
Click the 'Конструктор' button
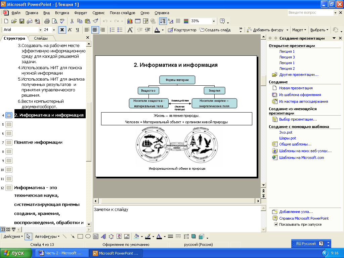182,30
